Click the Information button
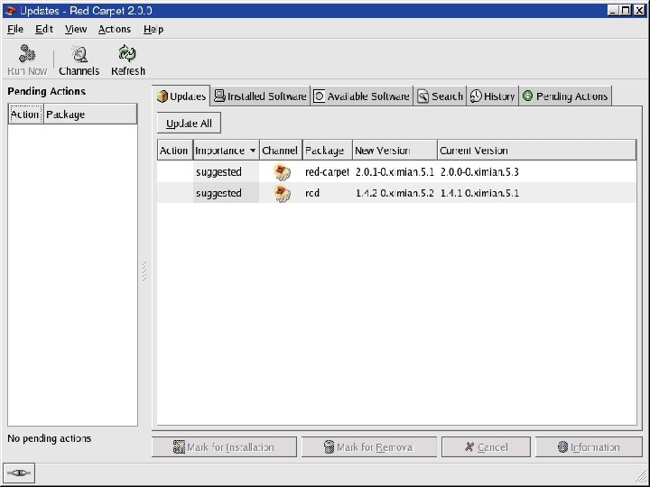Image resolution: width=650 pixels, height=487 pixels. coord(589,446)
